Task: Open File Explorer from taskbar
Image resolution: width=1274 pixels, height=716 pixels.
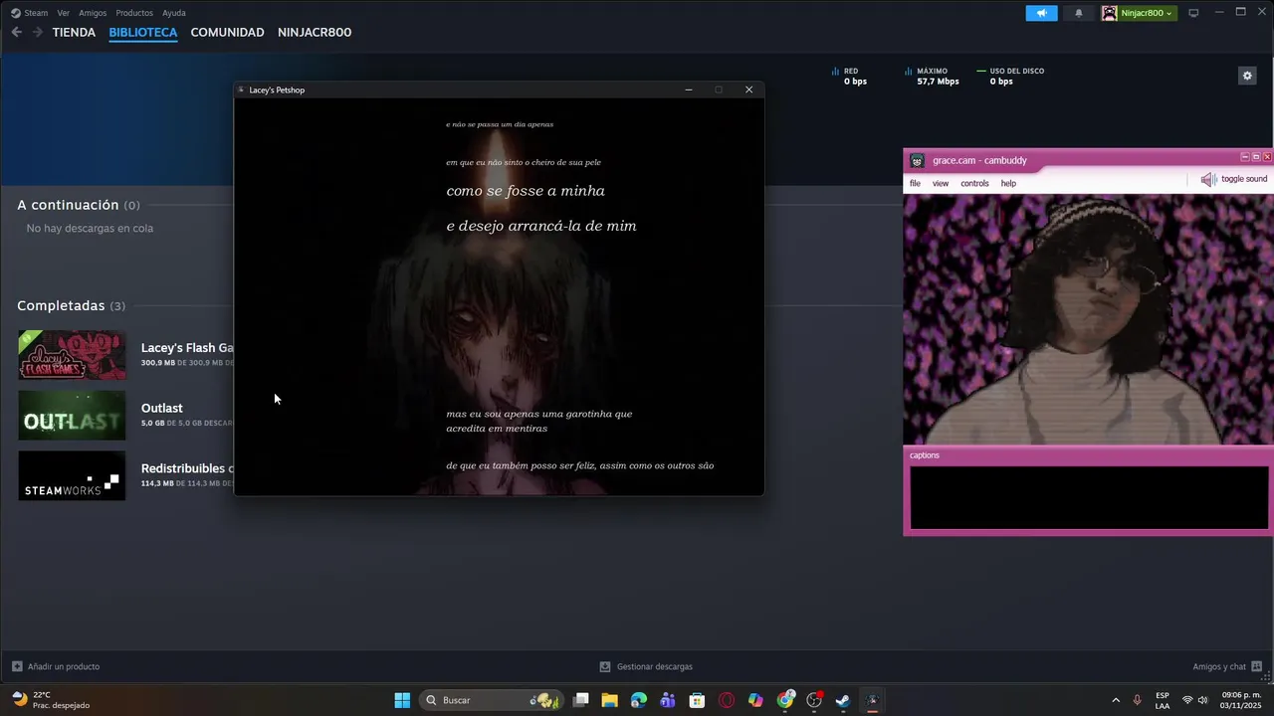Action: tap(609, 700)
